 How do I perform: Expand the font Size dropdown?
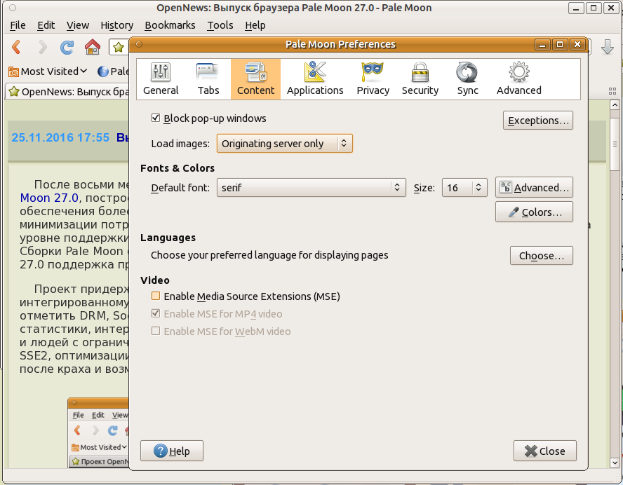tap(464, 188)
